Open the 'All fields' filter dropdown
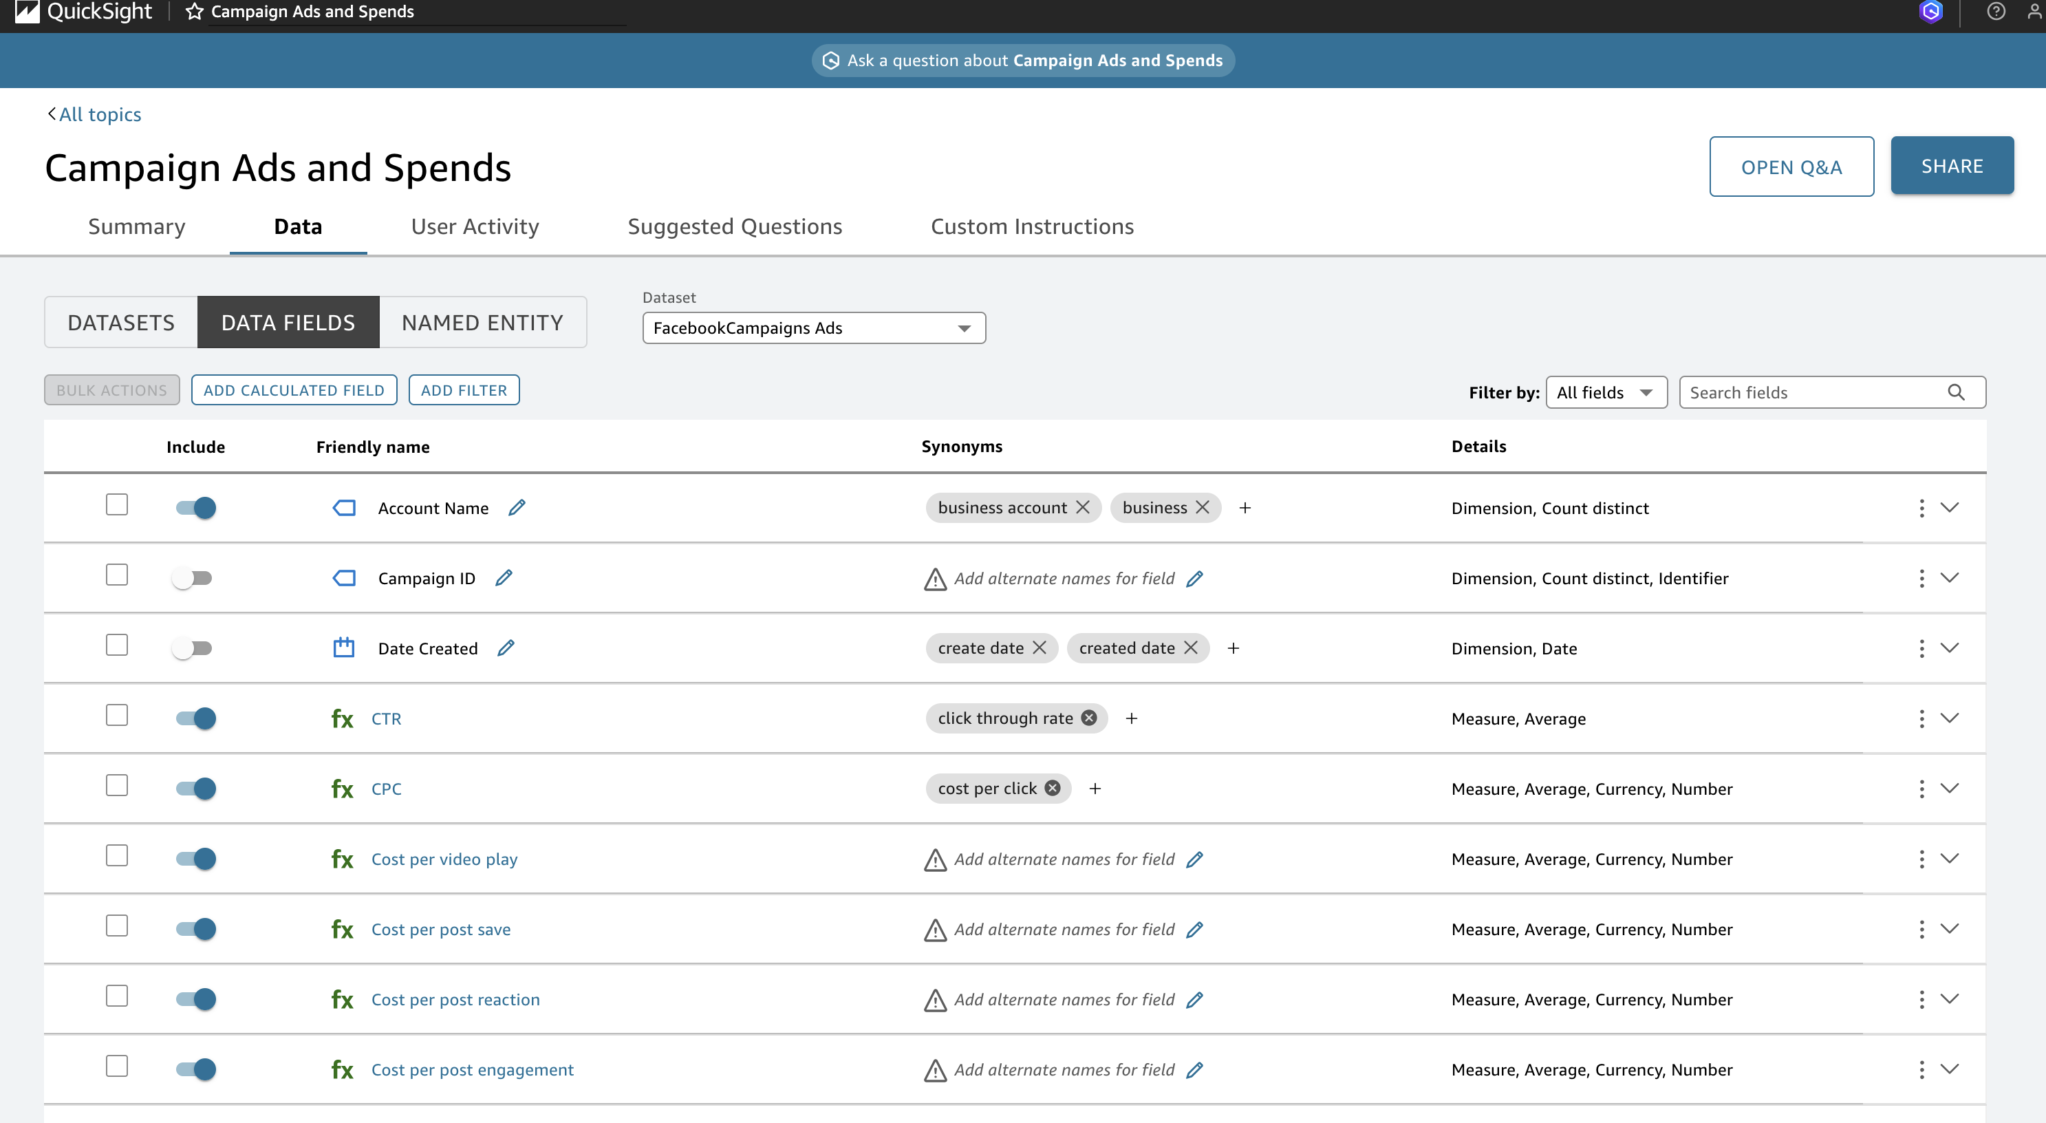 pyautogui.click(x=1606, y=392)
